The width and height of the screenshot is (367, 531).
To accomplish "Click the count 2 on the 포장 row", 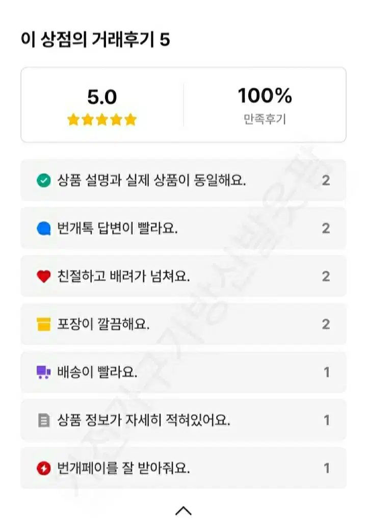I will 326,324.
